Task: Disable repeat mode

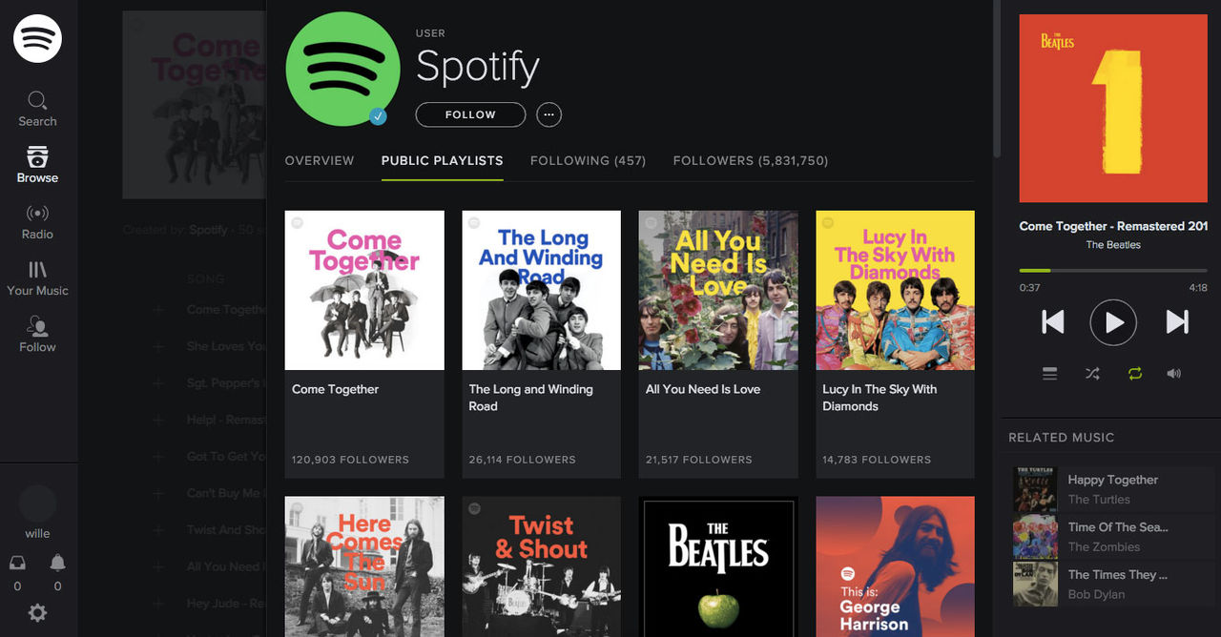Action: (x=1134, y=373)
